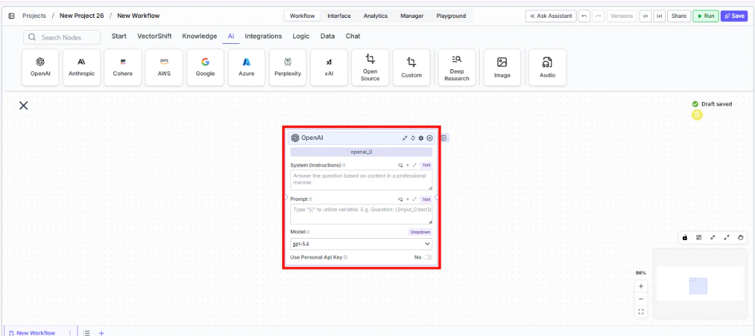This screenshot has height=336, width=755.
Task: Redo the last workflow change
Action: [598, 16]
